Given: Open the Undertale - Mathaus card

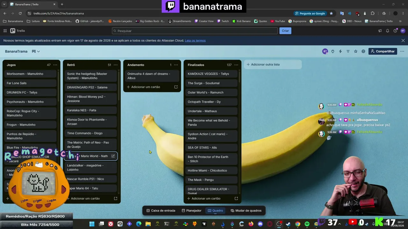Looking at the screenshot, I should click(211, 111).
